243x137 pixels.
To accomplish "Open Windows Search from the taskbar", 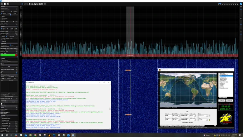I will [7, 135].
